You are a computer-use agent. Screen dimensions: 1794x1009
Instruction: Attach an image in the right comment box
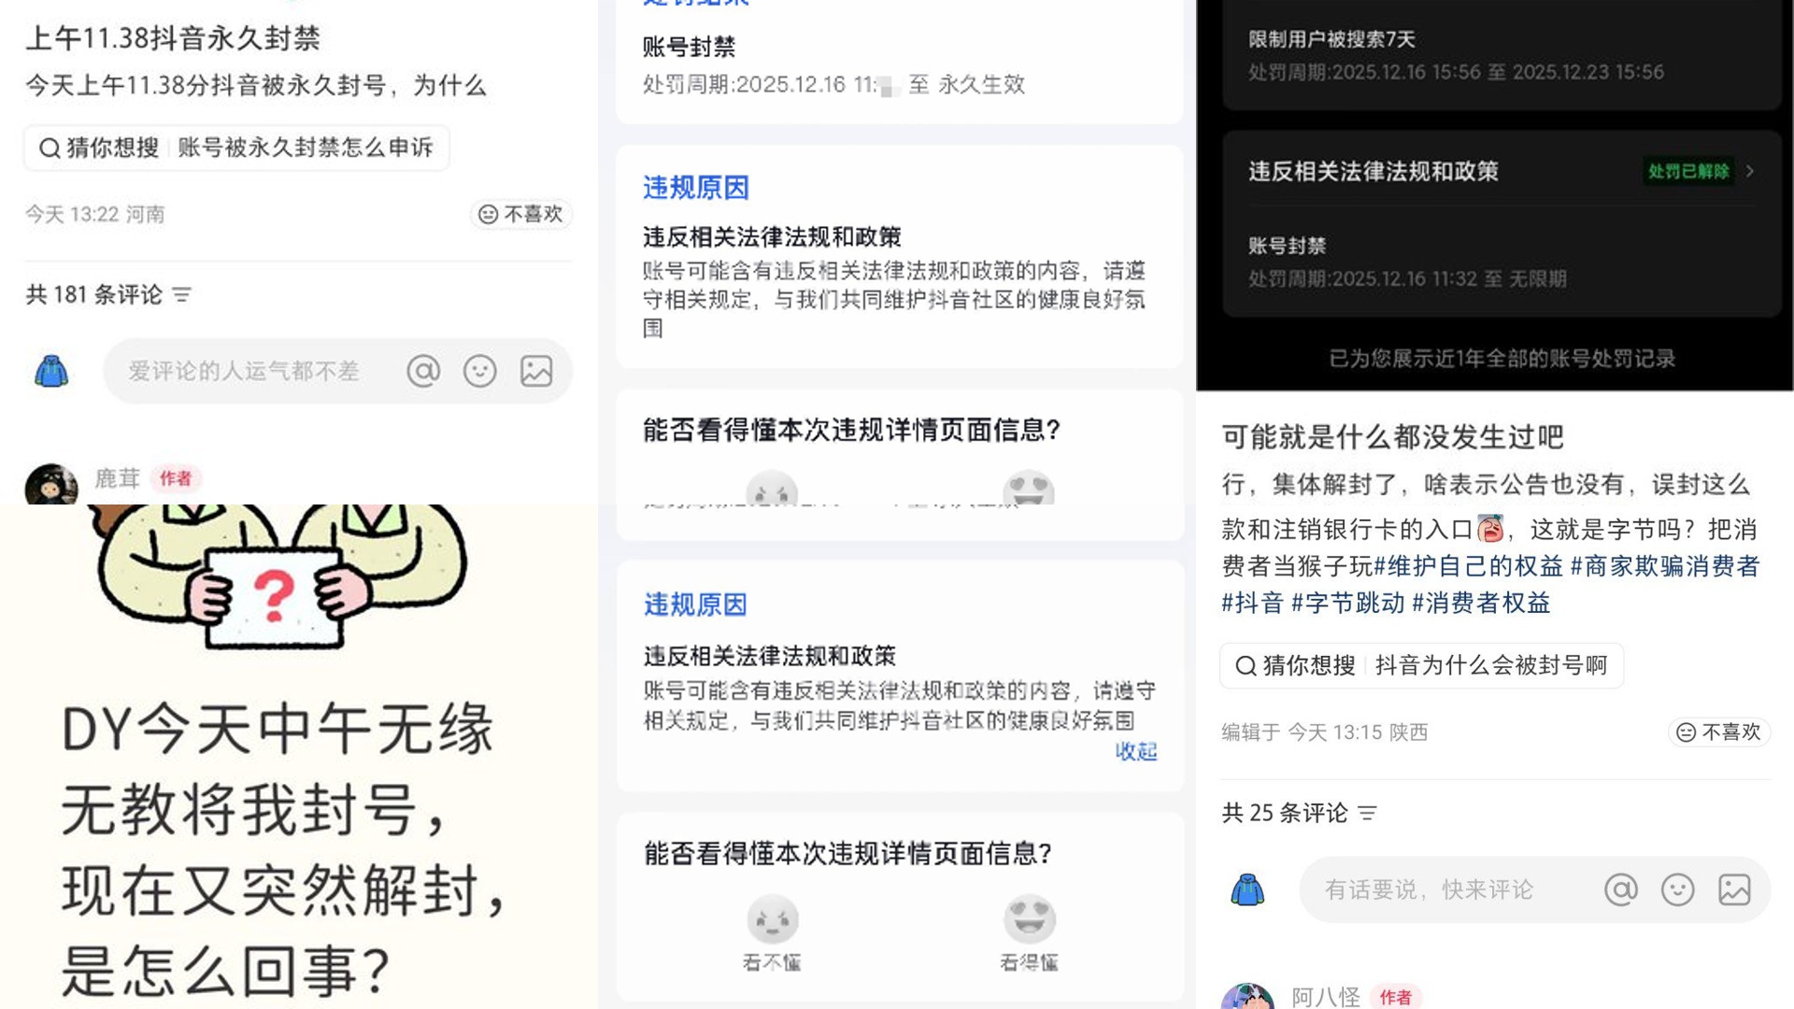(1734, 889)
